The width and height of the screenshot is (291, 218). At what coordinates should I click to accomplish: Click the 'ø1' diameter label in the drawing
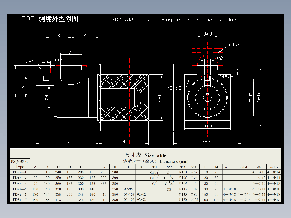coord(71,52)
